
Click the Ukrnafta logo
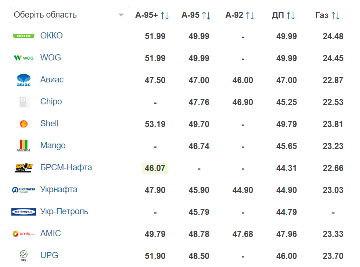[24, 190]
